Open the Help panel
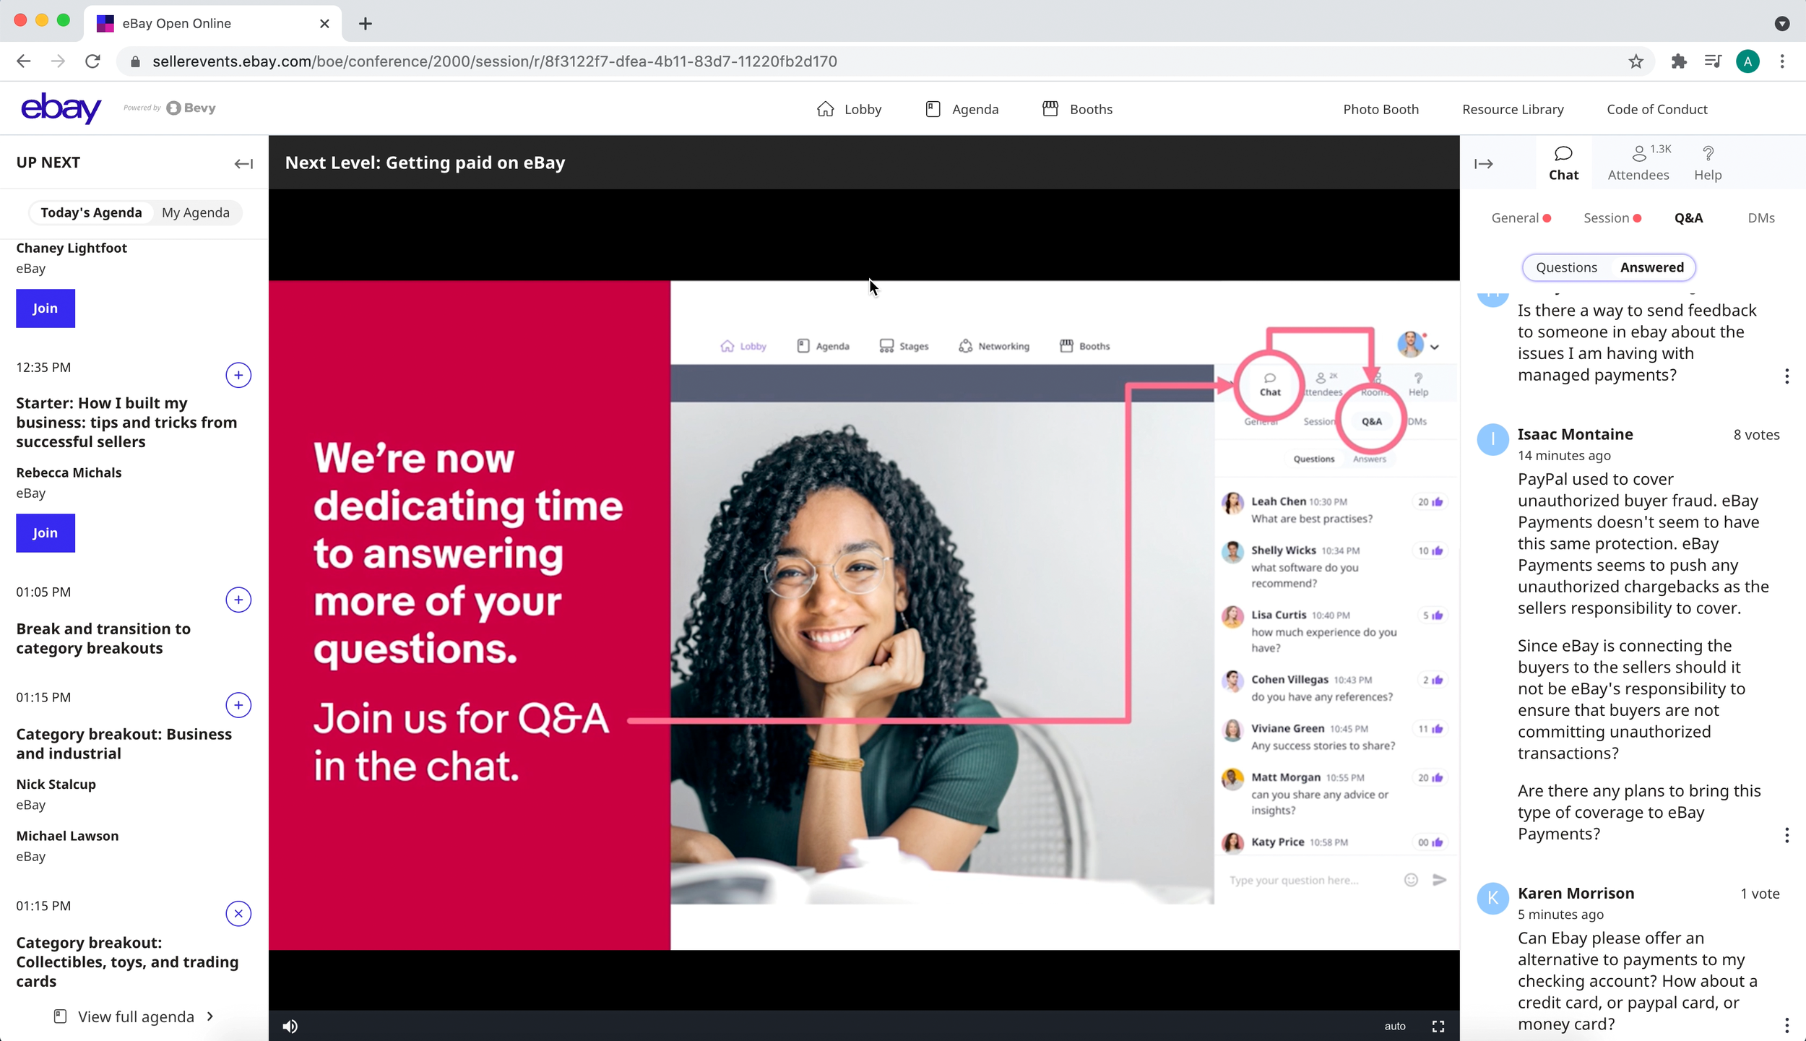 click(x=1707, y=163)
